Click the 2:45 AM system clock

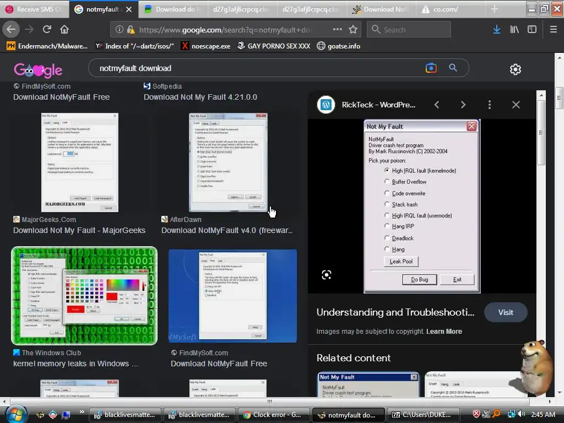(543, 414)
